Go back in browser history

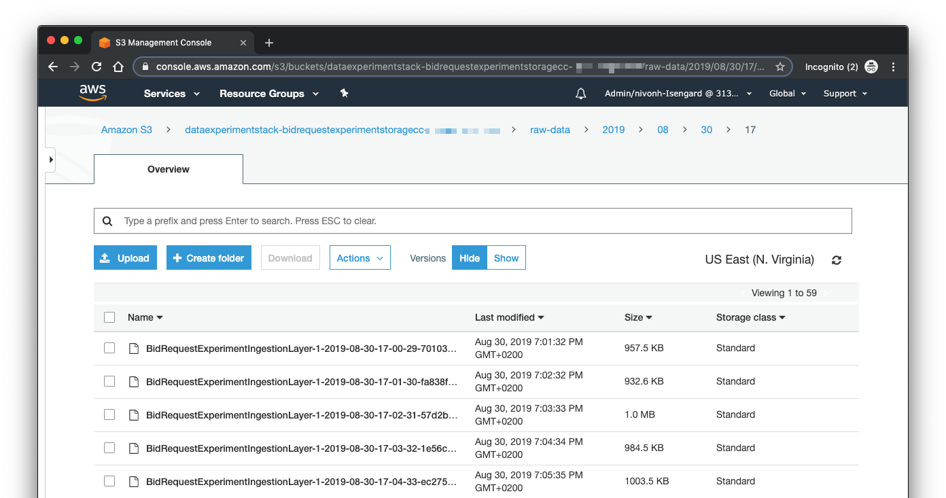(x=53, y=67)
